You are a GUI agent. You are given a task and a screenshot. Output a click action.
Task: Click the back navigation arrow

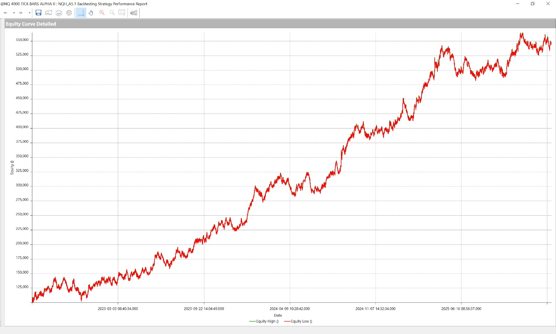tap(6, 13)
